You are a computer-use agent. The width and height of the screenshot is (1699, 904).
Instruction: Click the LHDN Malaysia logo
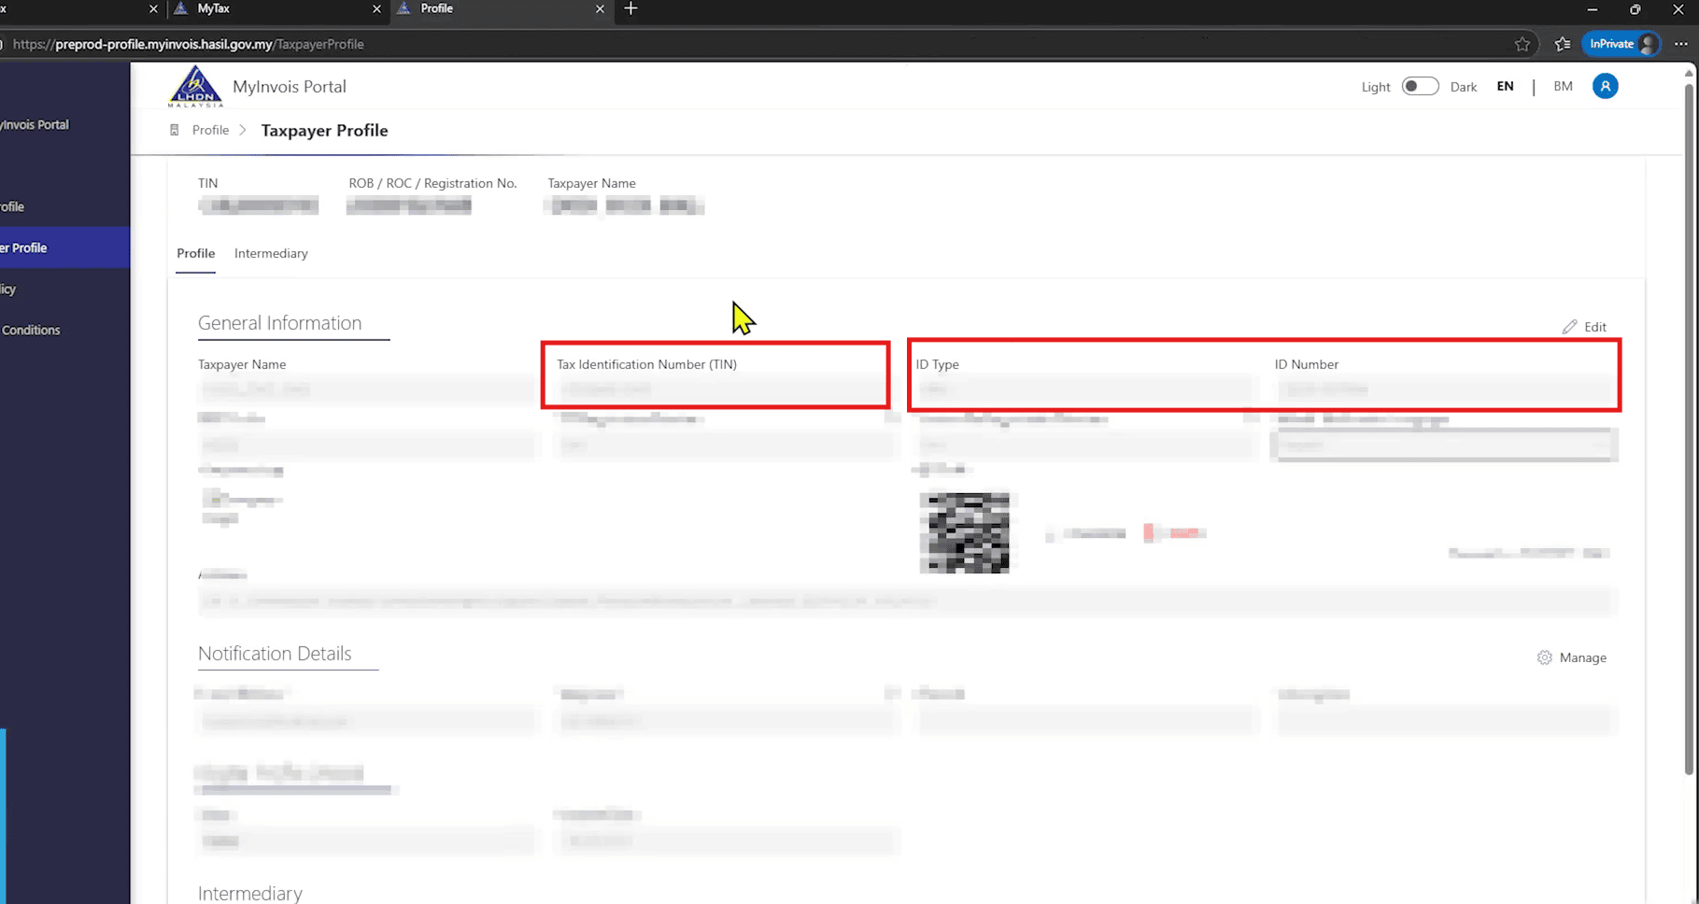(195, 86)
